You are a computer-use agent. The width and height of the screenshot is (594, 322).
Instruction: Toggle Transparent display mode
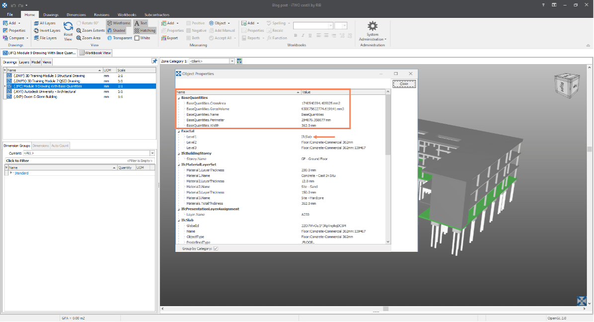pos(119,38)
